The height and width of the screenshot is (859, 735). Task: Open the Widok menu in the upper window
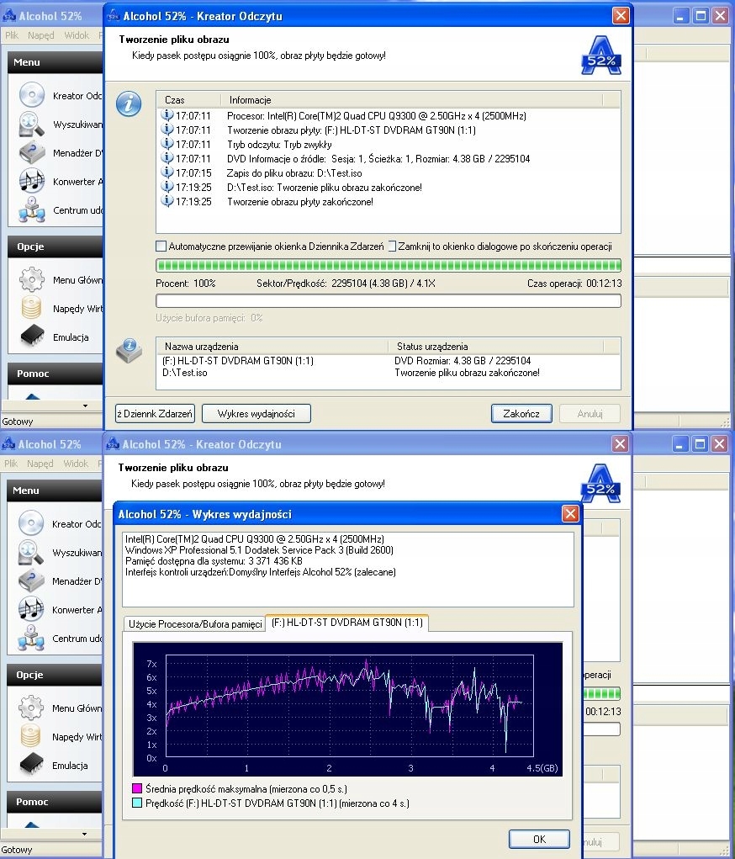77,35
